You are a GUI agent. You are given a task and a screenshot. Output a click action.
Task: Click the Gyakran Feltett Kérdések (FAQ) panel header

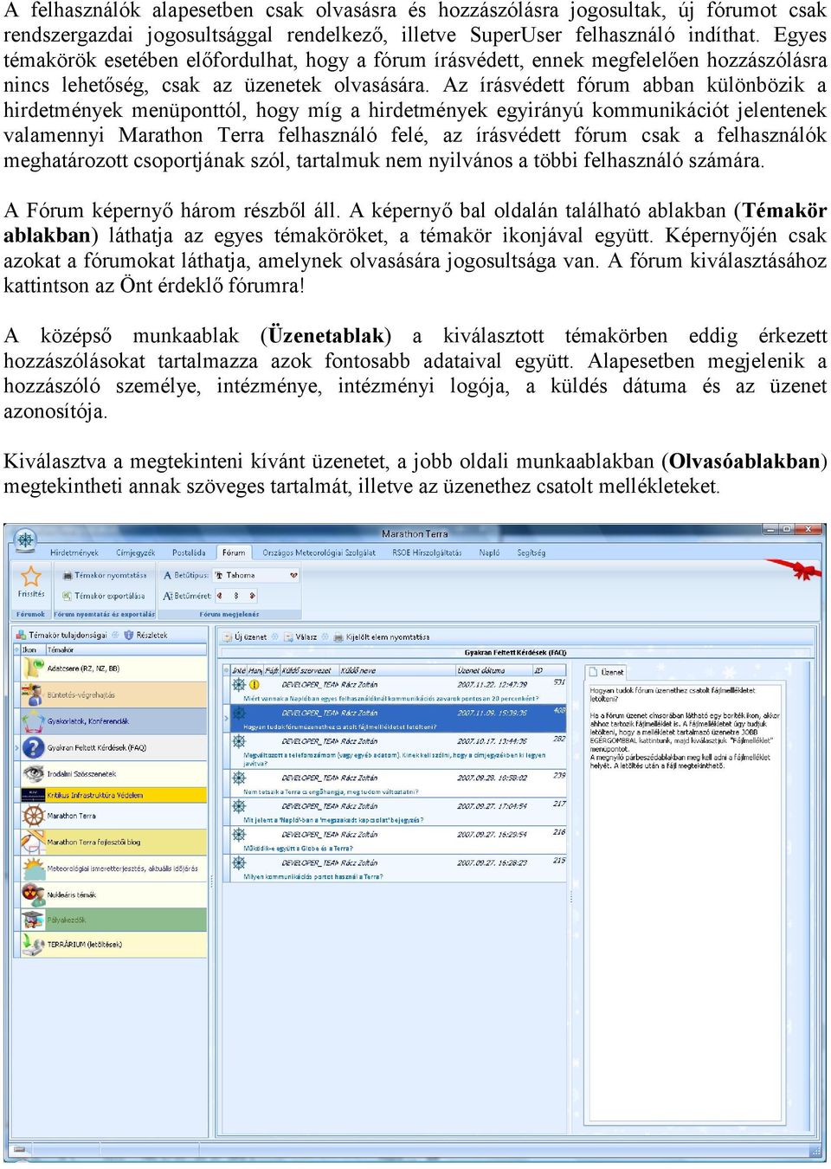point(514,653)
